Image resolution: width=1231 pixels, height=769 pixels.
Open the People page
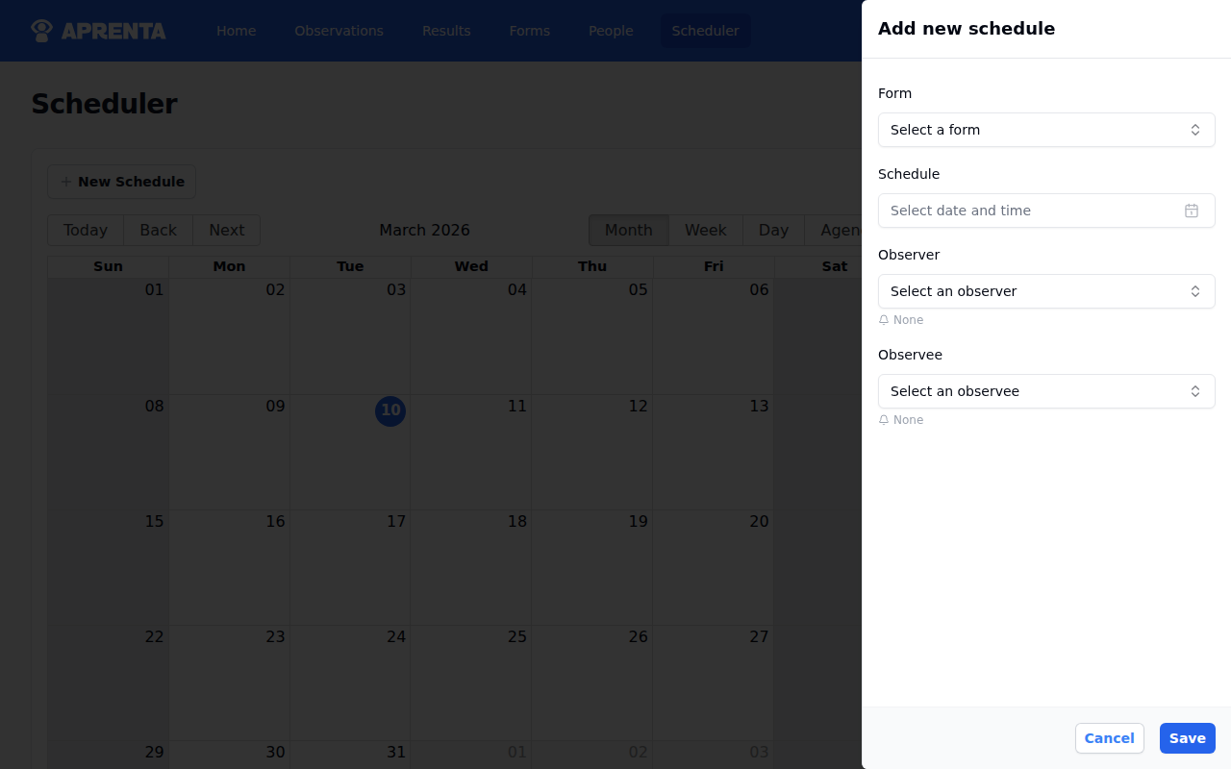611,30
